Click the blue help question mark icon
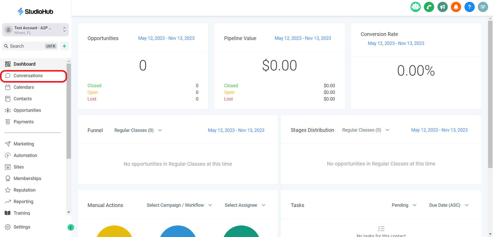Viewport: 493px width, 237px height. tap(469, 7)
